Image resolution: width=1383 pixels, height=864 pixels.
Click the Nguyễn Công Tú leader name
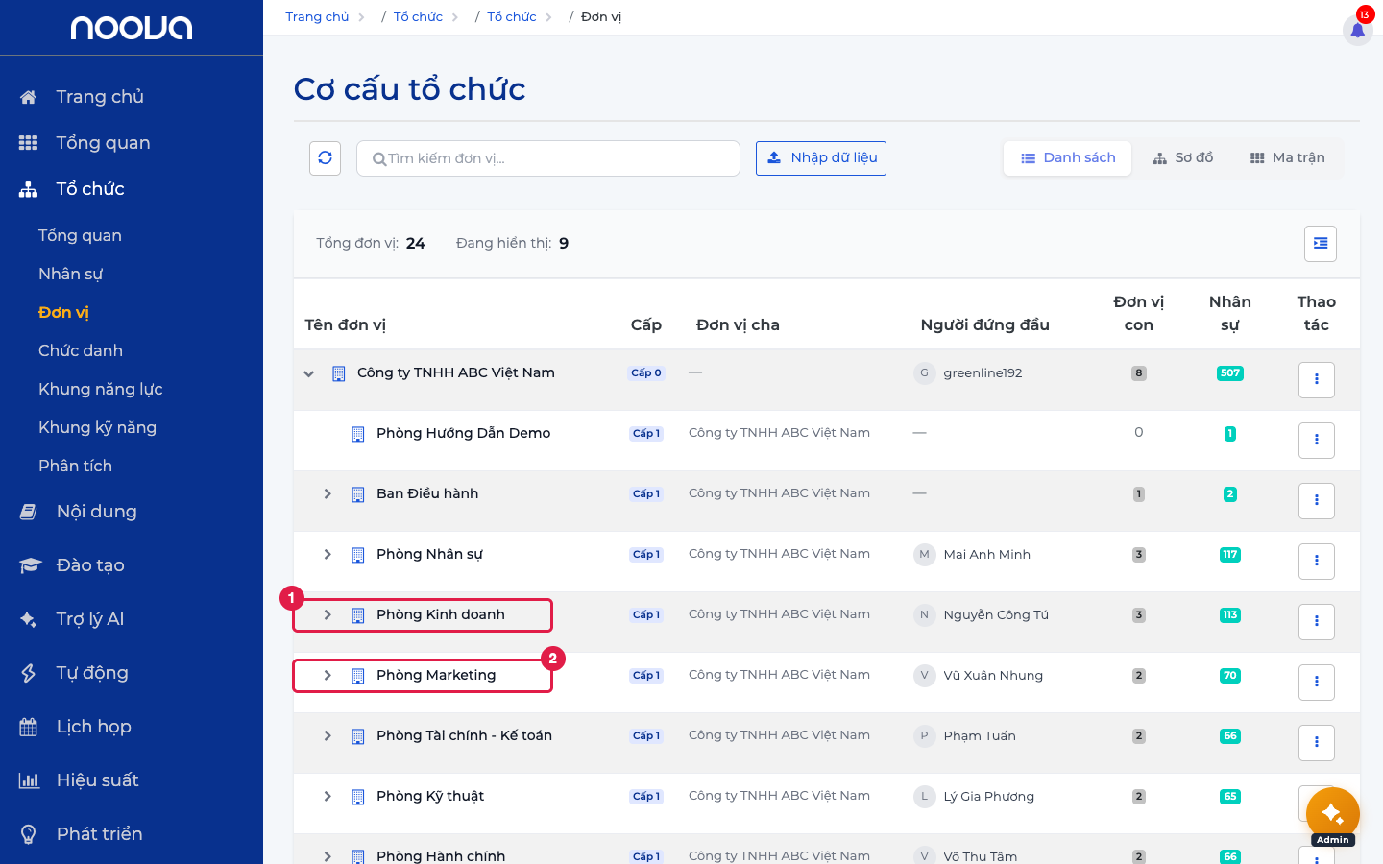click(996, 615)
